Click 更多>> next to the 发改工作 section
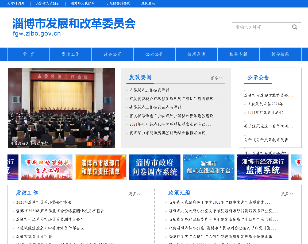Image resolution: width=308 pixels, height=244 pixels. point(135,194)
